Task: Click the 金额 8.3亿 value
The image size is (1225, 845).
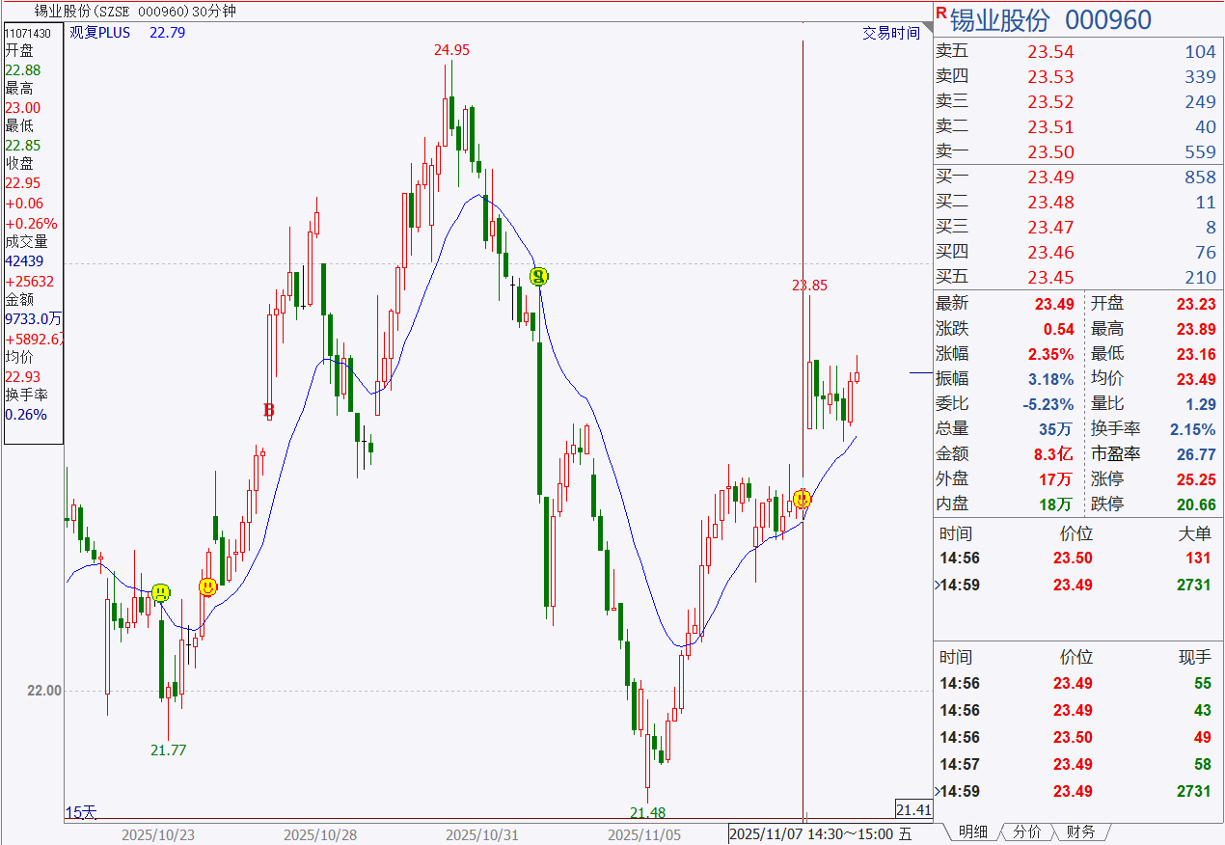Action: tap(1053, 454)
